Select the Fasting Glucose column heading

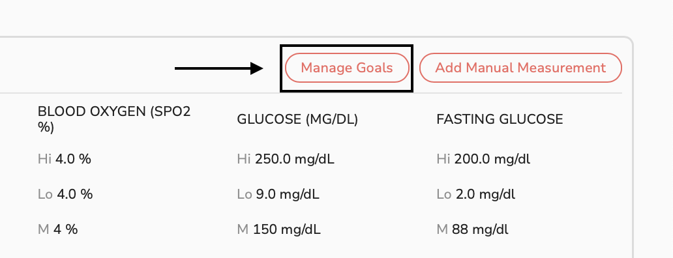click(500, 120)
